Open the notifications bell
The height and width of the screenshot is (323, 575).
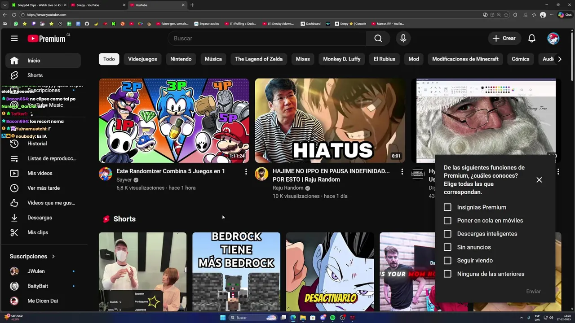click(x=532, y=39)
